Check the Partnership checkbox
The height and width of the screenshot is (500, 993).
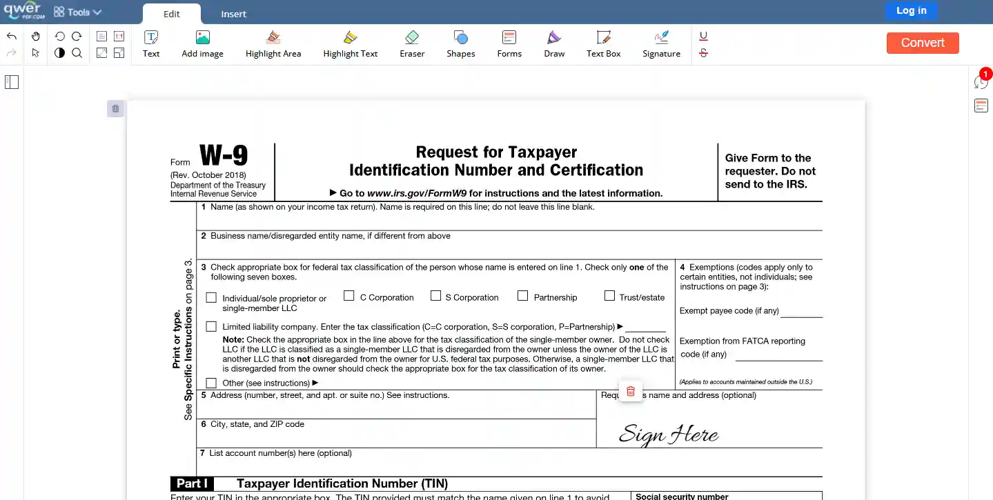(522, 296)
